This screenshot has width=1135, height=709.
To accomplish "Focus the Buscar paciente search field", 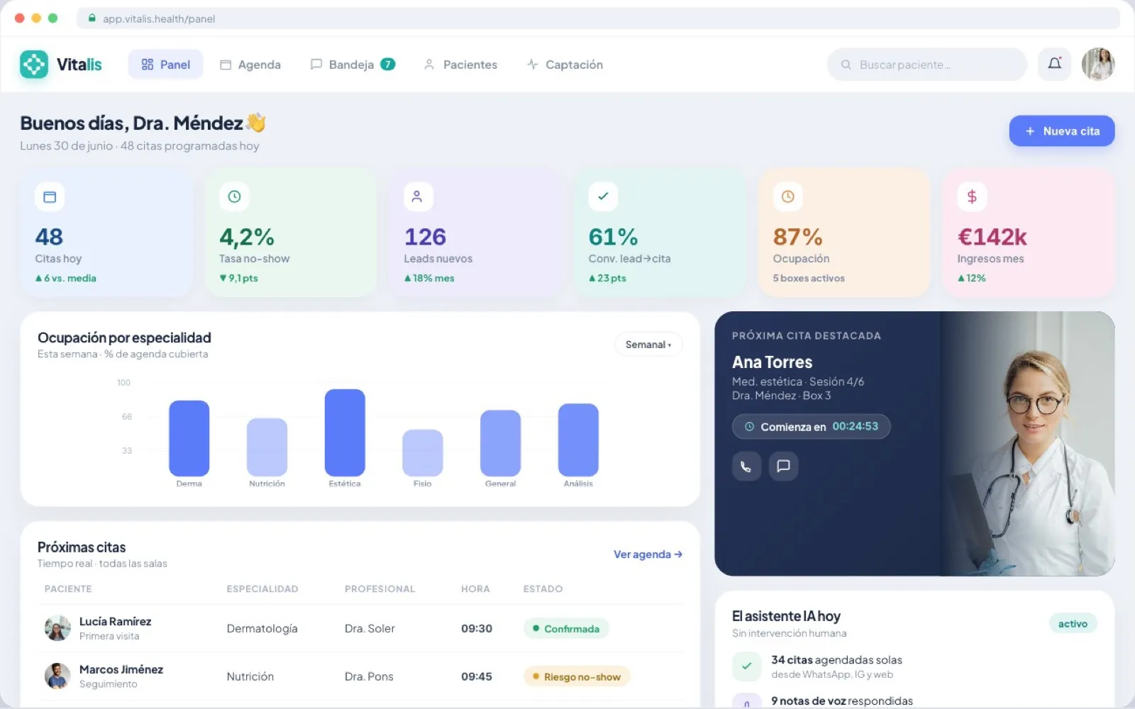I will 926,65.
